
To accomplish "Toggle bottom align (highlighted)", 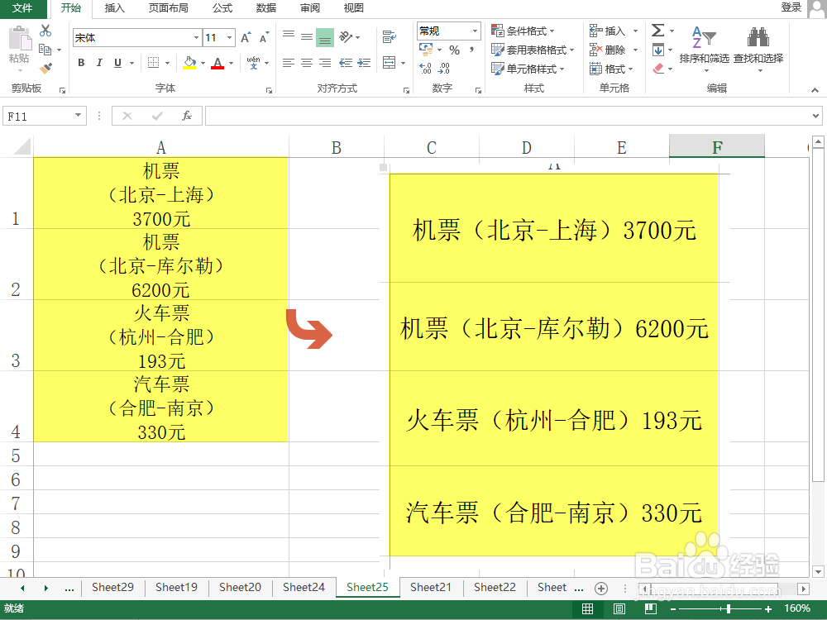I will tap(325, 37).
